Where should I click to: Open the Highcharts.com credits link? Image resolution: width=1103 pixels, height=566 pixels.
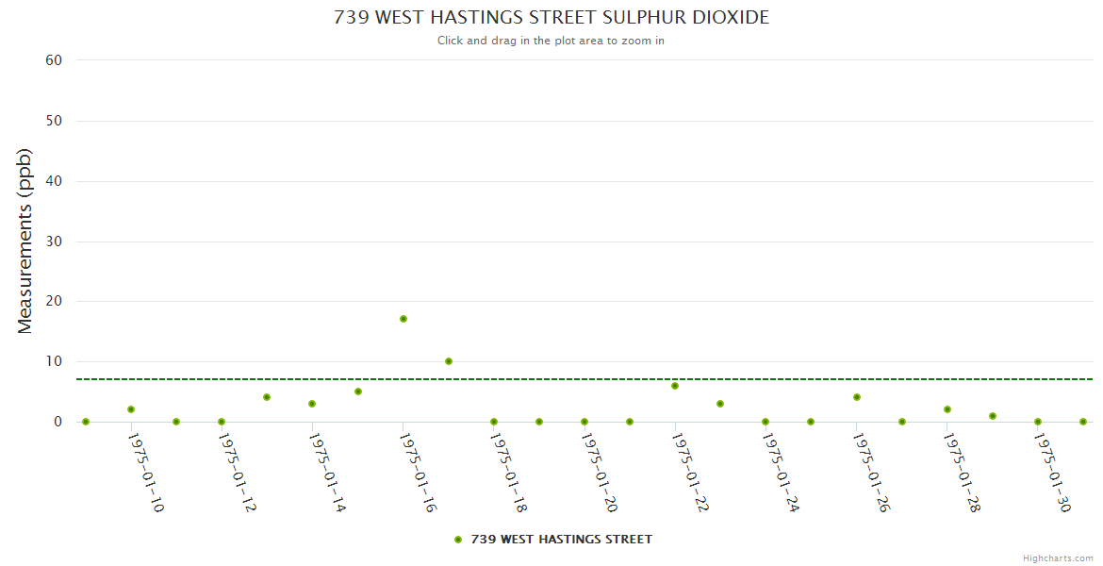click(1058, 558)
